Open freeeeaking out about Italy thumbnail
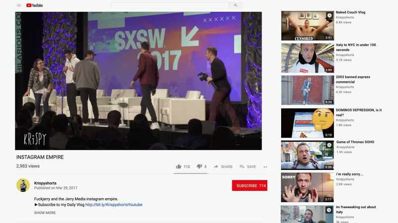 click(x=307, y=214)
